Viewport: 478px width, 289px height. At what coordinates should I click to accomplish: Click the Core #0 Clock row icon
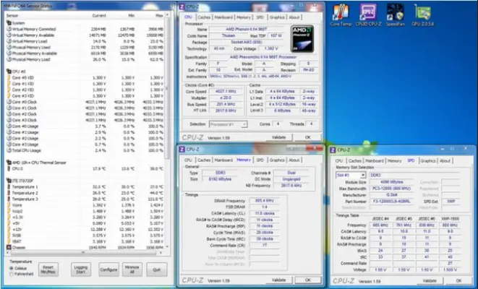click(9, 102)
